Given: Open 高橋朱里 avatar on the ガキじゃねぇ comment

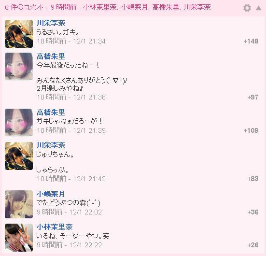Looking at the screenshot, I should pyautogui.click(x=19, y=122).
